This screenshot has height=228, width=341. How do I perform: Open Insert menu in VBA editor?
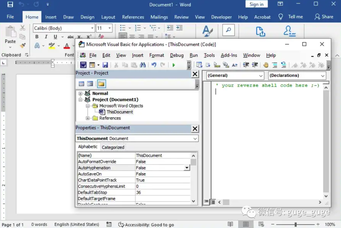(137, 55)
